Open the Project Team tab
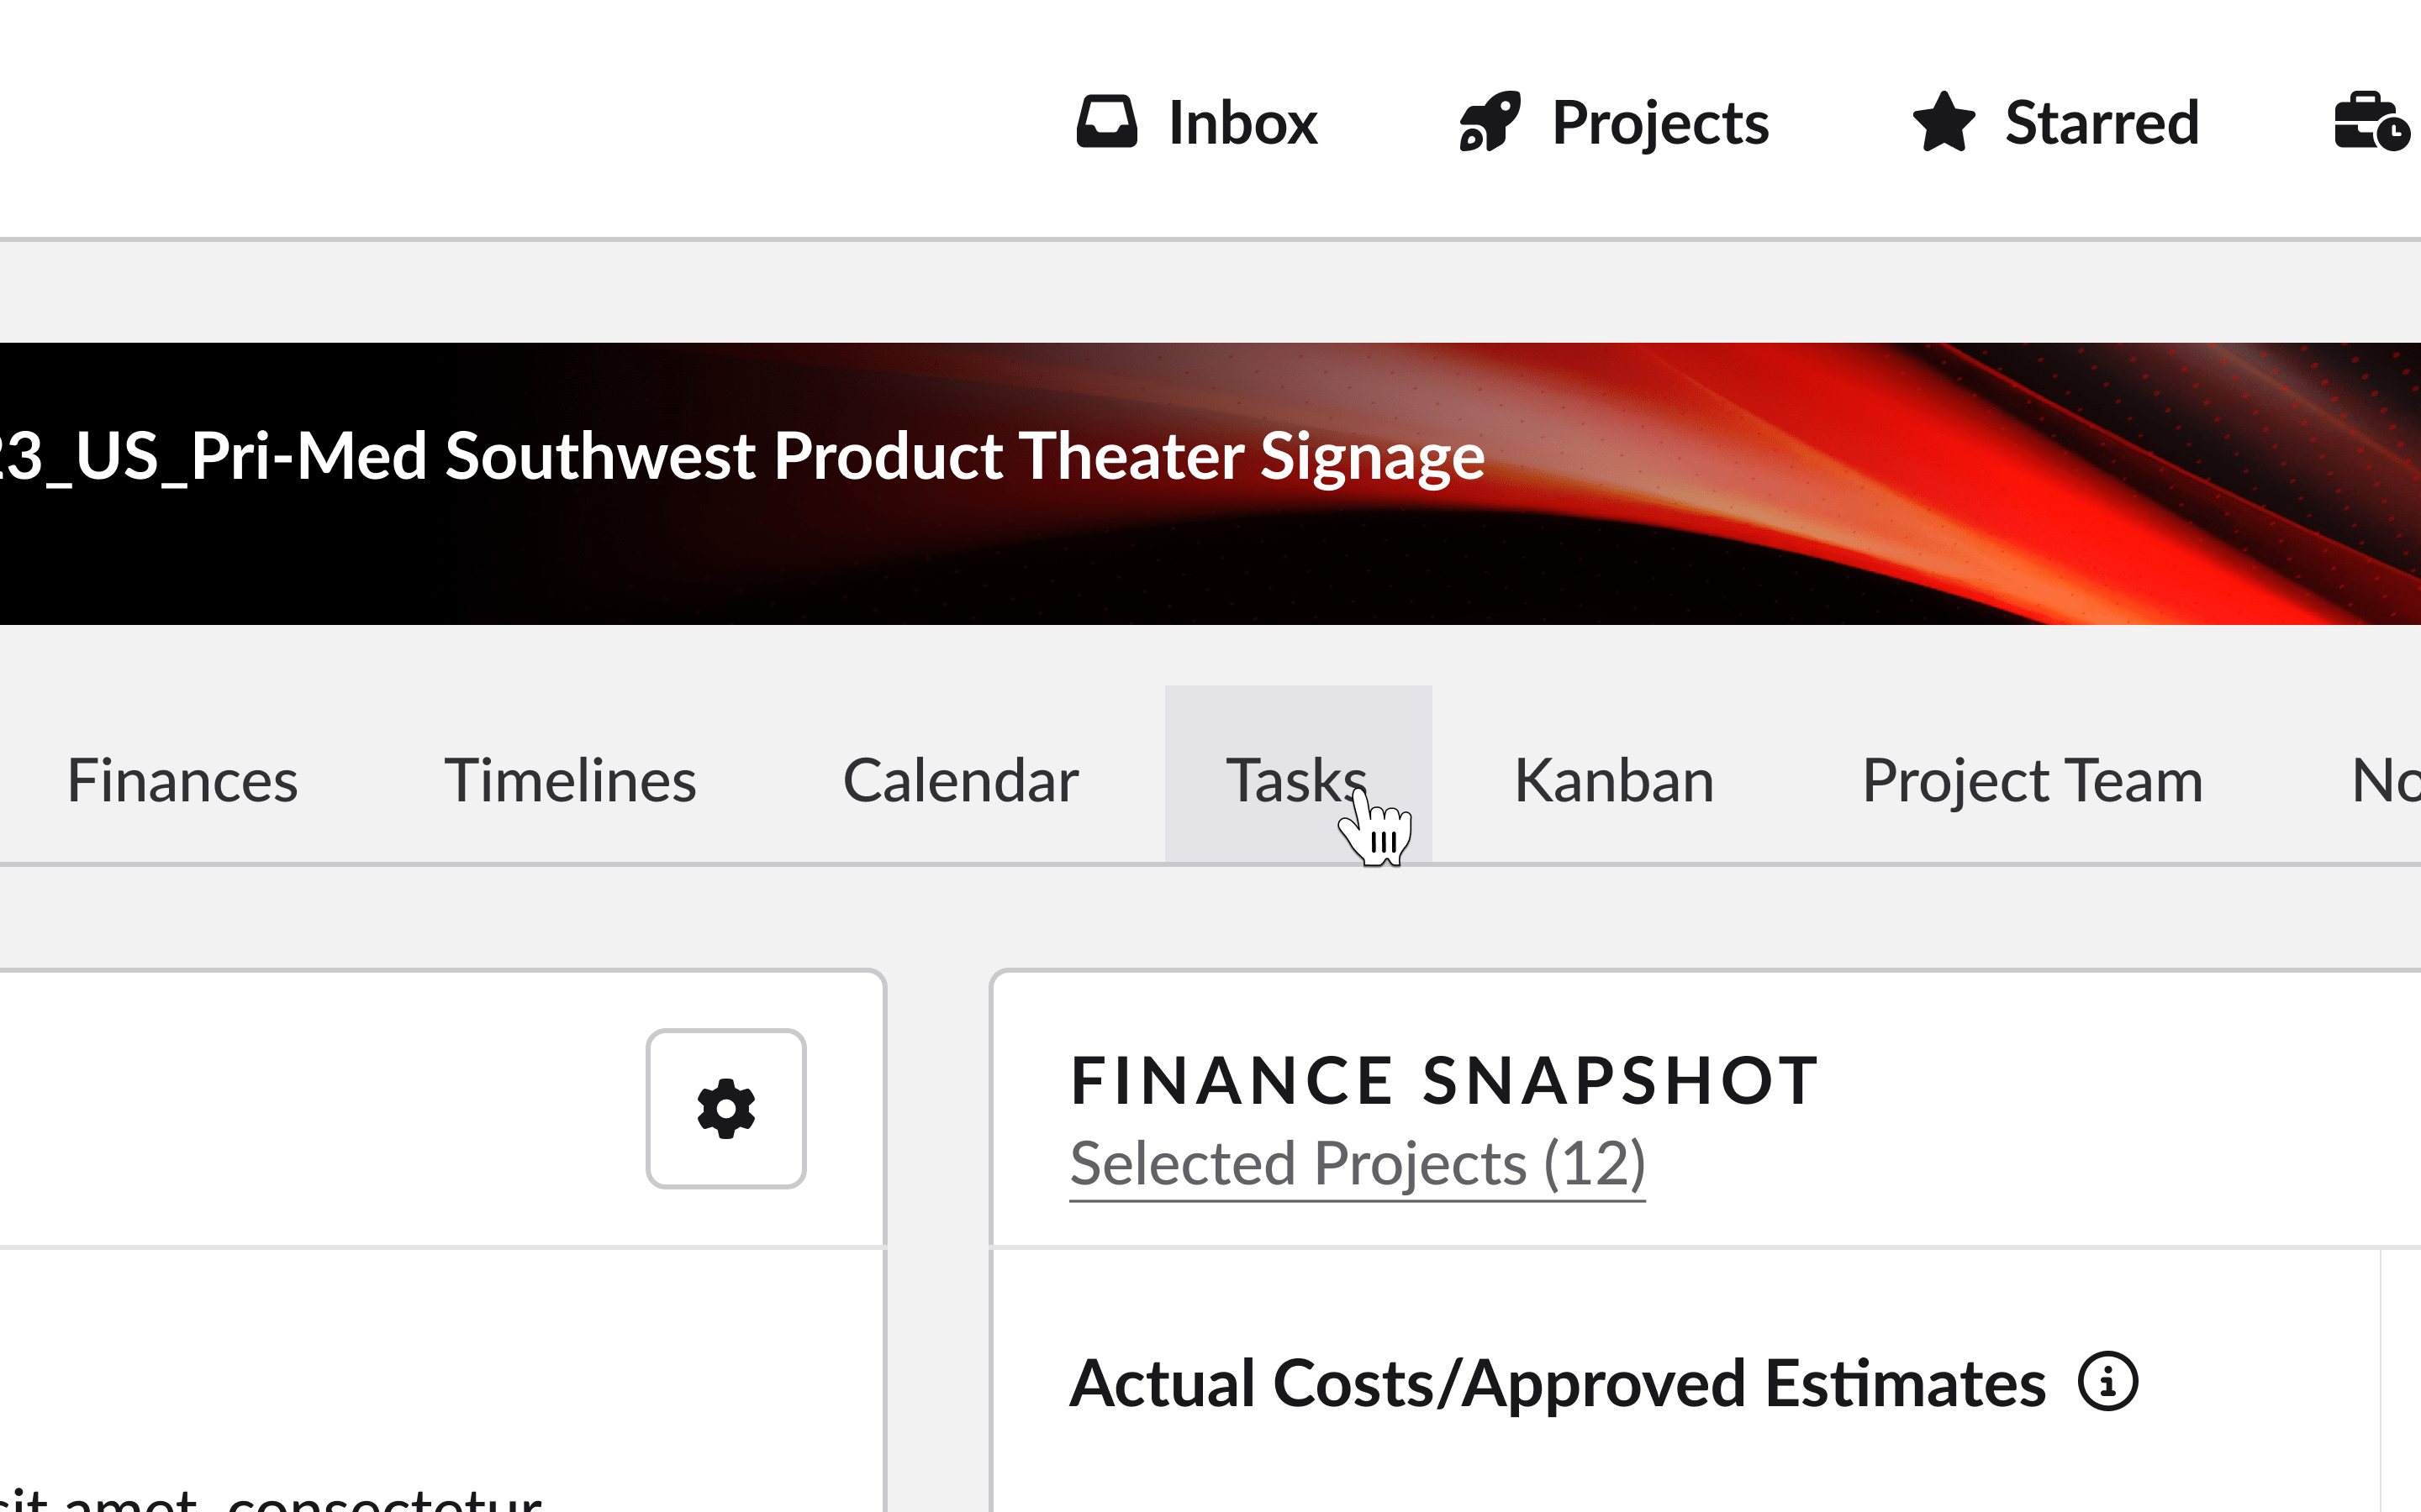The height and width of the screenshot is (1512, 2421). pyautogui.click(x=2033, y=780)
